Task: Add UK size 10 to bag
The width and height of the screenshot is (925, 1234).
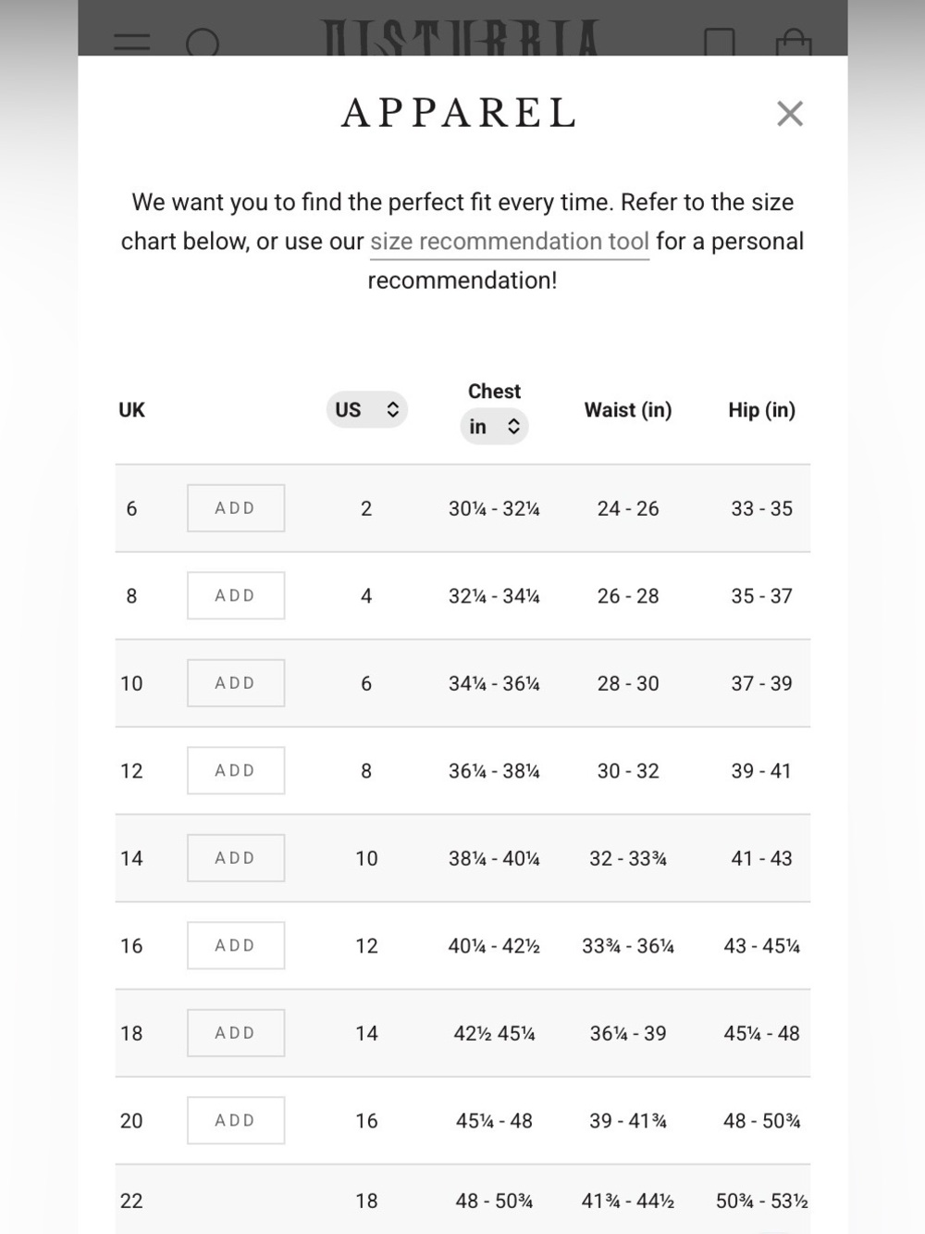Action: [236, 683]
